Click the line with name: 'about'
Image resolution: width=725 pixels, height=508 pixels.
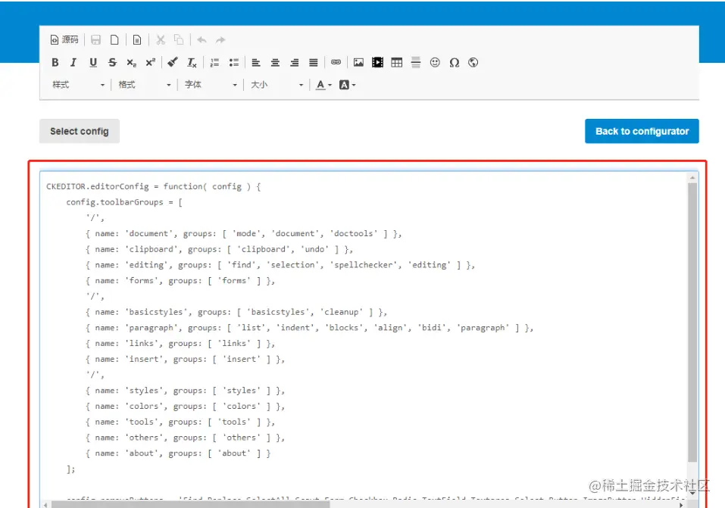click(x=178, y=454)
